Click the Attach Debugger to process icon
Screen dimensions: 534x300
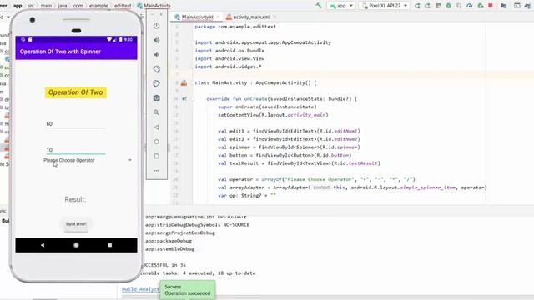pyautogui.click(x=481, y=6)
